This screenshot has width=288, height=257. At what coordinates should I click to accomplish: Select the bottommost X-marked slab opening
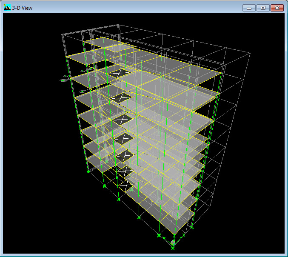(x=126, y=185)
